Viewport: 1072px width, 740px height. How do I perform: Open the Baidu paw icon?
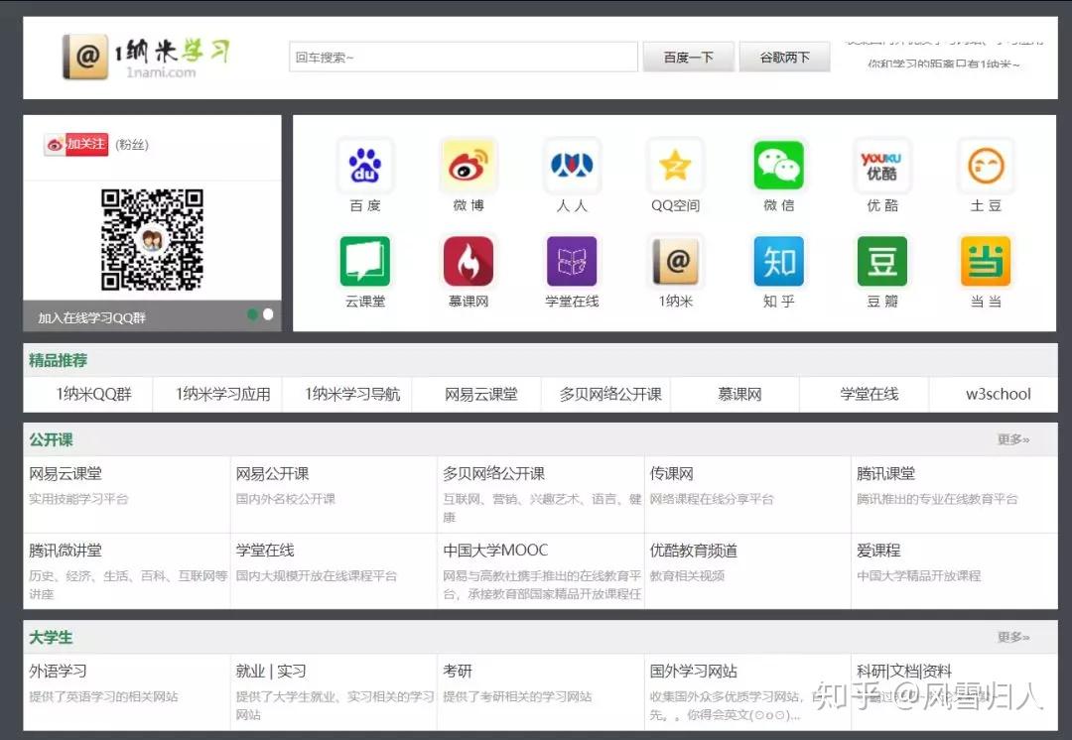click(x=365, y=166)
